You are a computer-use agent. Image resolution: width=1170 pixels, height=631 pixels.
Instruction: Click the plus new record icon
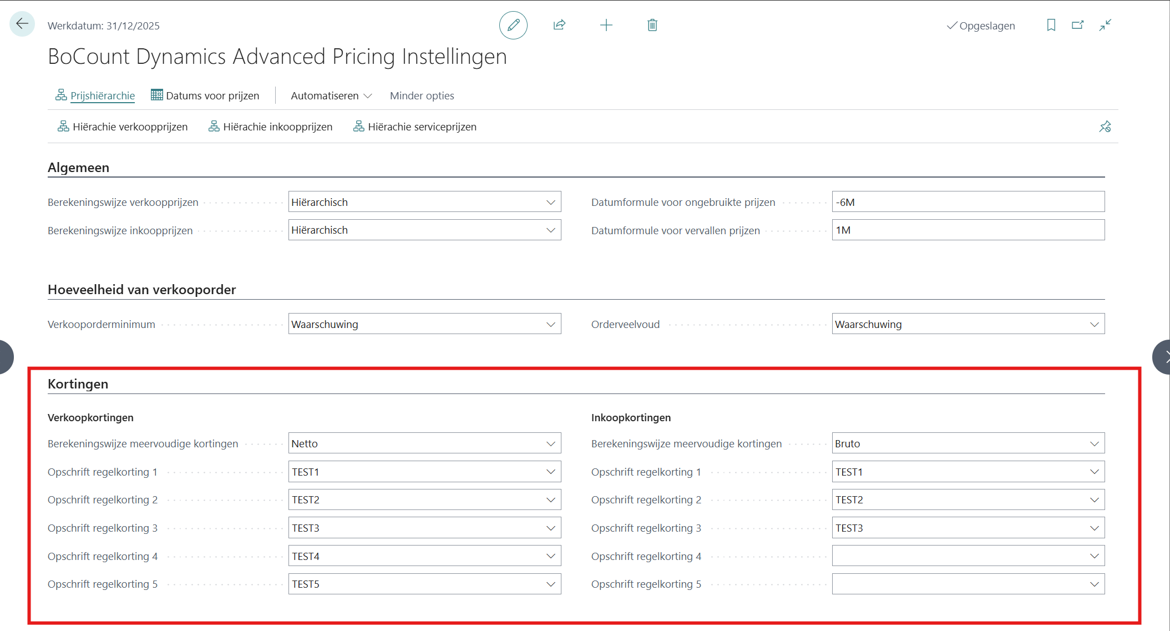(606, 25)
